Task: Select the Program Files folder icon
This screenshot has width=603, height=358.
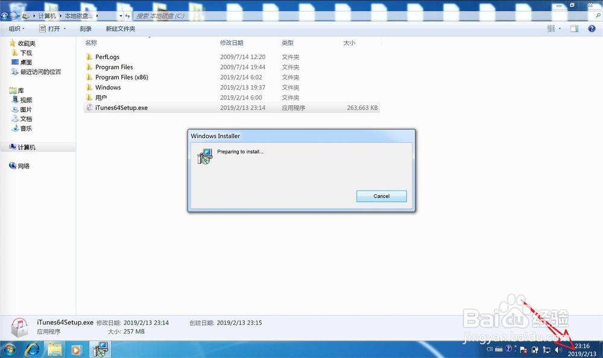Action: pyautogui.click(x=89, y=67)
